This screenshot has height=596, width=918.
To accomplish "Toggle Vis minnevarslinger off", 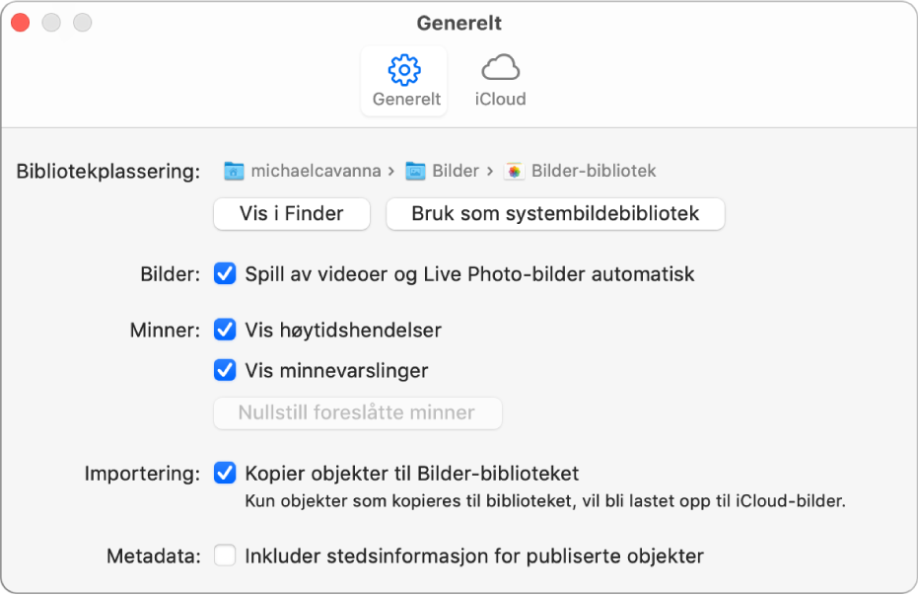I will coord(225,372).
